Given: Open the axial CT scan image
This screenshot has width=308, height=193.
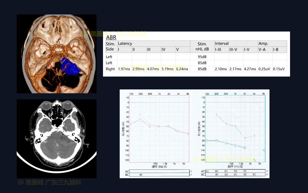Looking at the screenshot, I should pos(56,138).
